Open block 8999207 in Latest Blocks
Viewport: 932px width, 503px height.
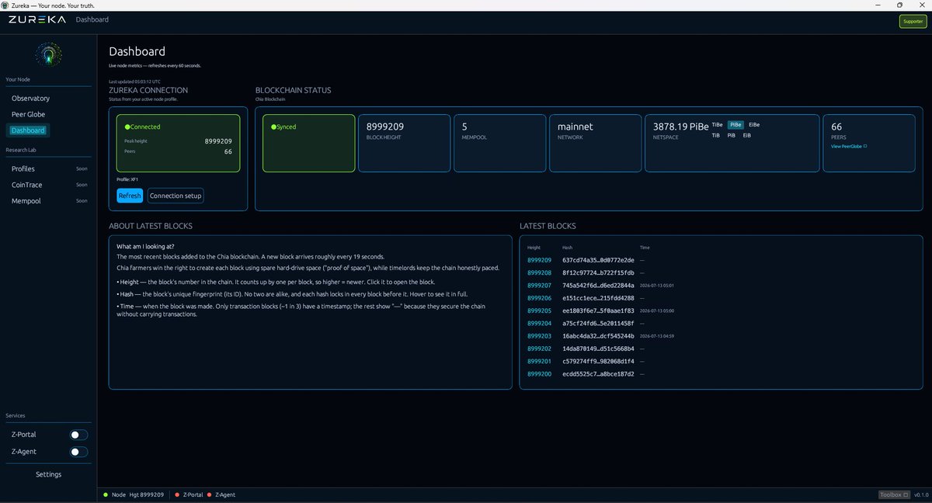[x=539, y=286]
